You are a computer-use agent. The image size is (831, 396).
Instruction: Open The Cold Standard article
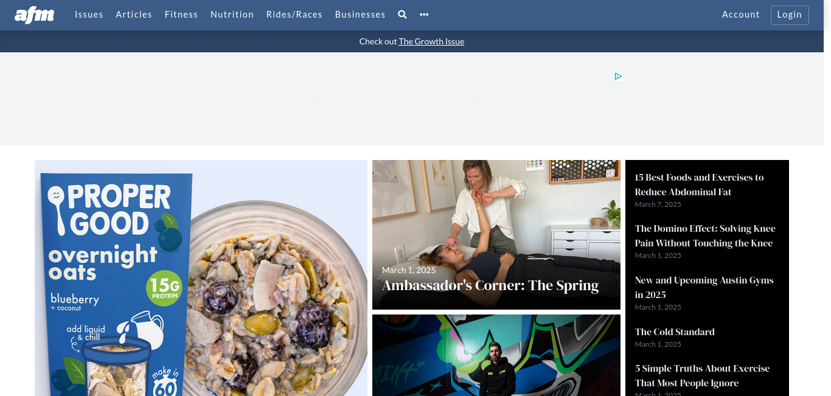(675, 332)
